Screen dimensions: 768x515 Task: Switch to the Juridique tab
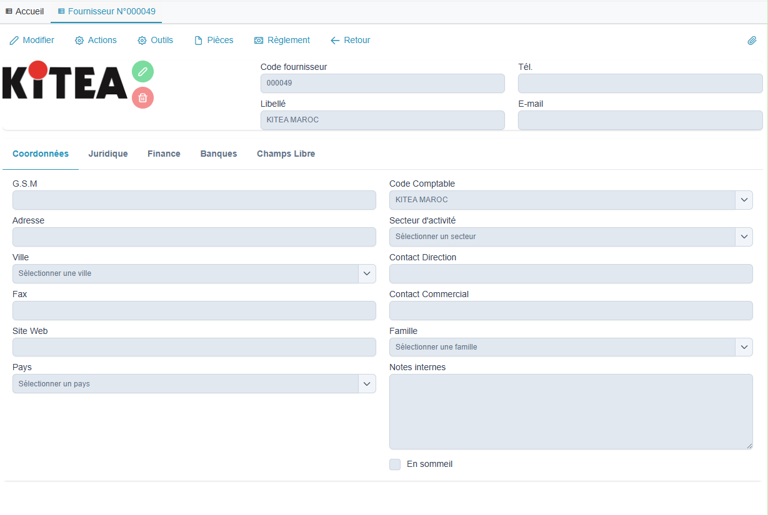point(108,154)
